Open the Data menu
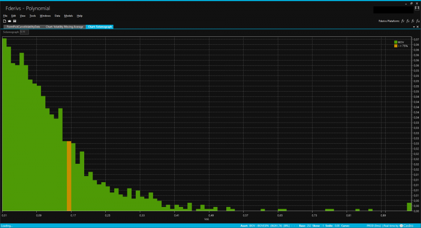This screenshot has width=421, height=228. tap(57, 16)
